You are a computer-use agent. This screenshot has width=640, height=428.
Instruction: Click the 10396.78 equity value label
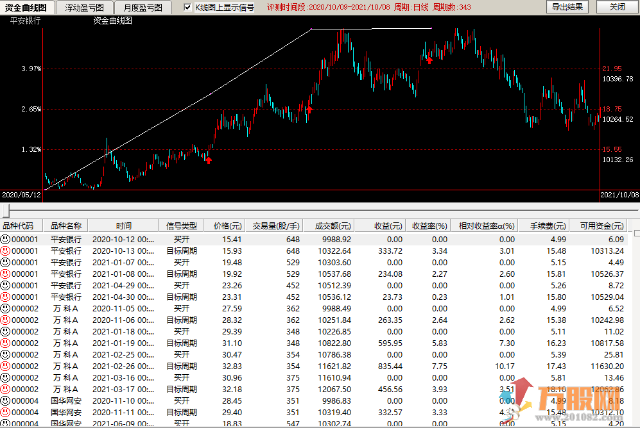coord(618,79)
